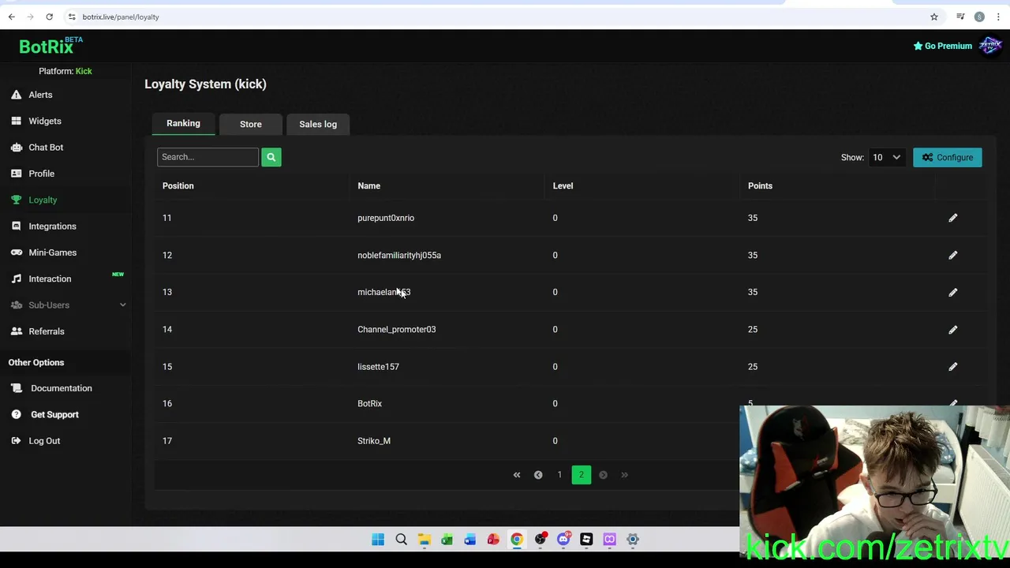This screenshot has width=1010, height=568.
Task: Bookmark this page with the star
Action: pos(934,17)
